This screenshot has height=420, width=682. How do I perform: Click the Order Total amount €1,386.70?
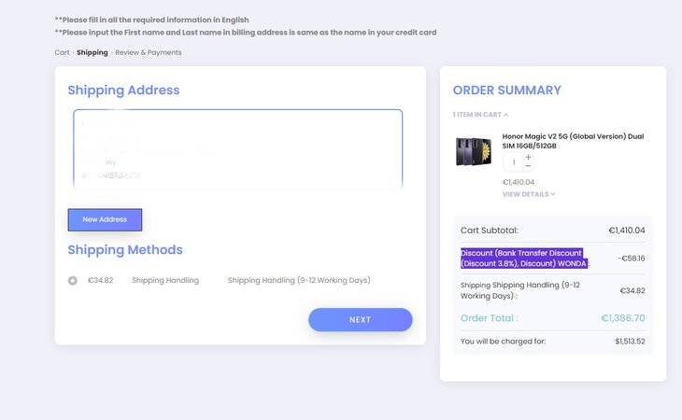click(x=623, y=318)
